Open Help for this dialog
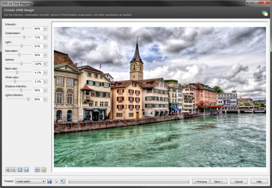Screen dimensions: 272x188 (259, 181)
